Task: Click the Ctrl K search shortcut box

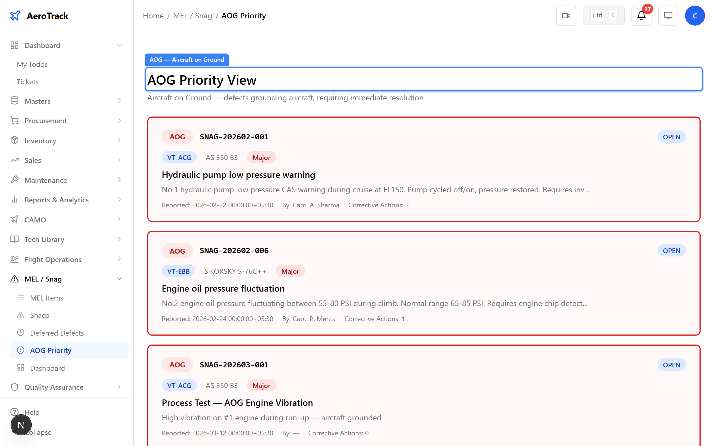Action: (x=603, y=15)
